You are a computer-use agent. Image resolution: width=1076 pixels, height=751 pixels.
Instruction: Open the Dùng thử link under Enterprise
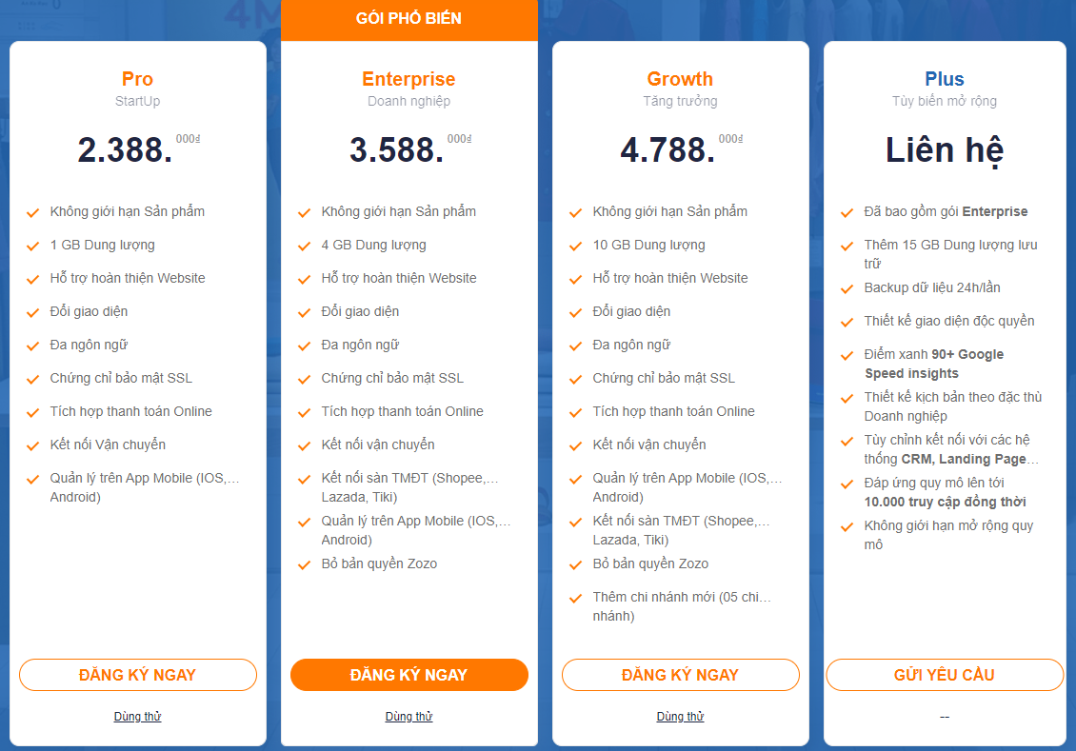409,716
